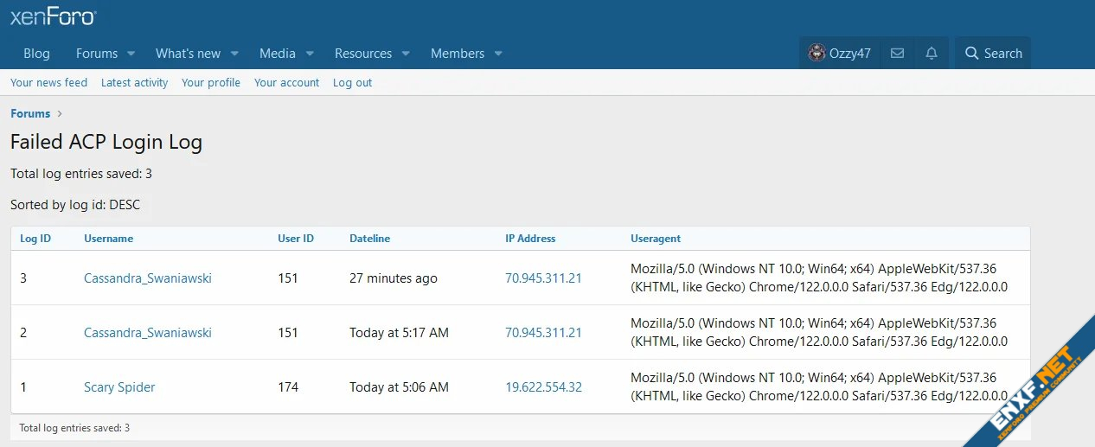Open Cassandra_Swaniawski in log entry 3
1095x447 pixels.
click(147, 278)
